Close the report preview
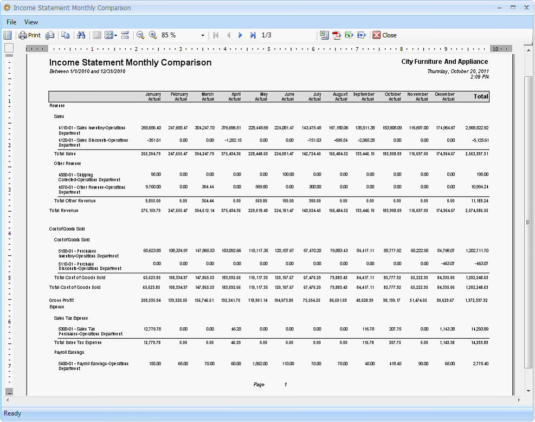This screenshot has width=535, height=422. point(384,35)
